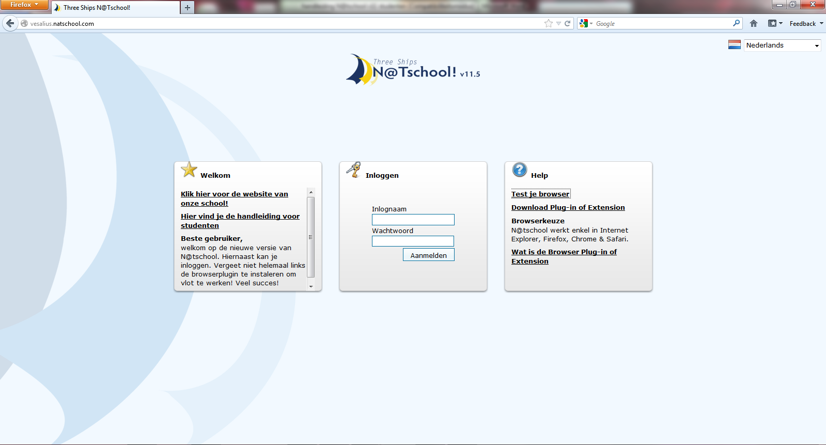Restore down the Firefox window
The image size is (826, 445).
(x=792, y=4)
